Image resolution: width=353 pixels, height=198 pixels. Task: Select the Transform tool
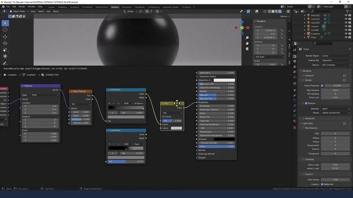coord(5,56)
